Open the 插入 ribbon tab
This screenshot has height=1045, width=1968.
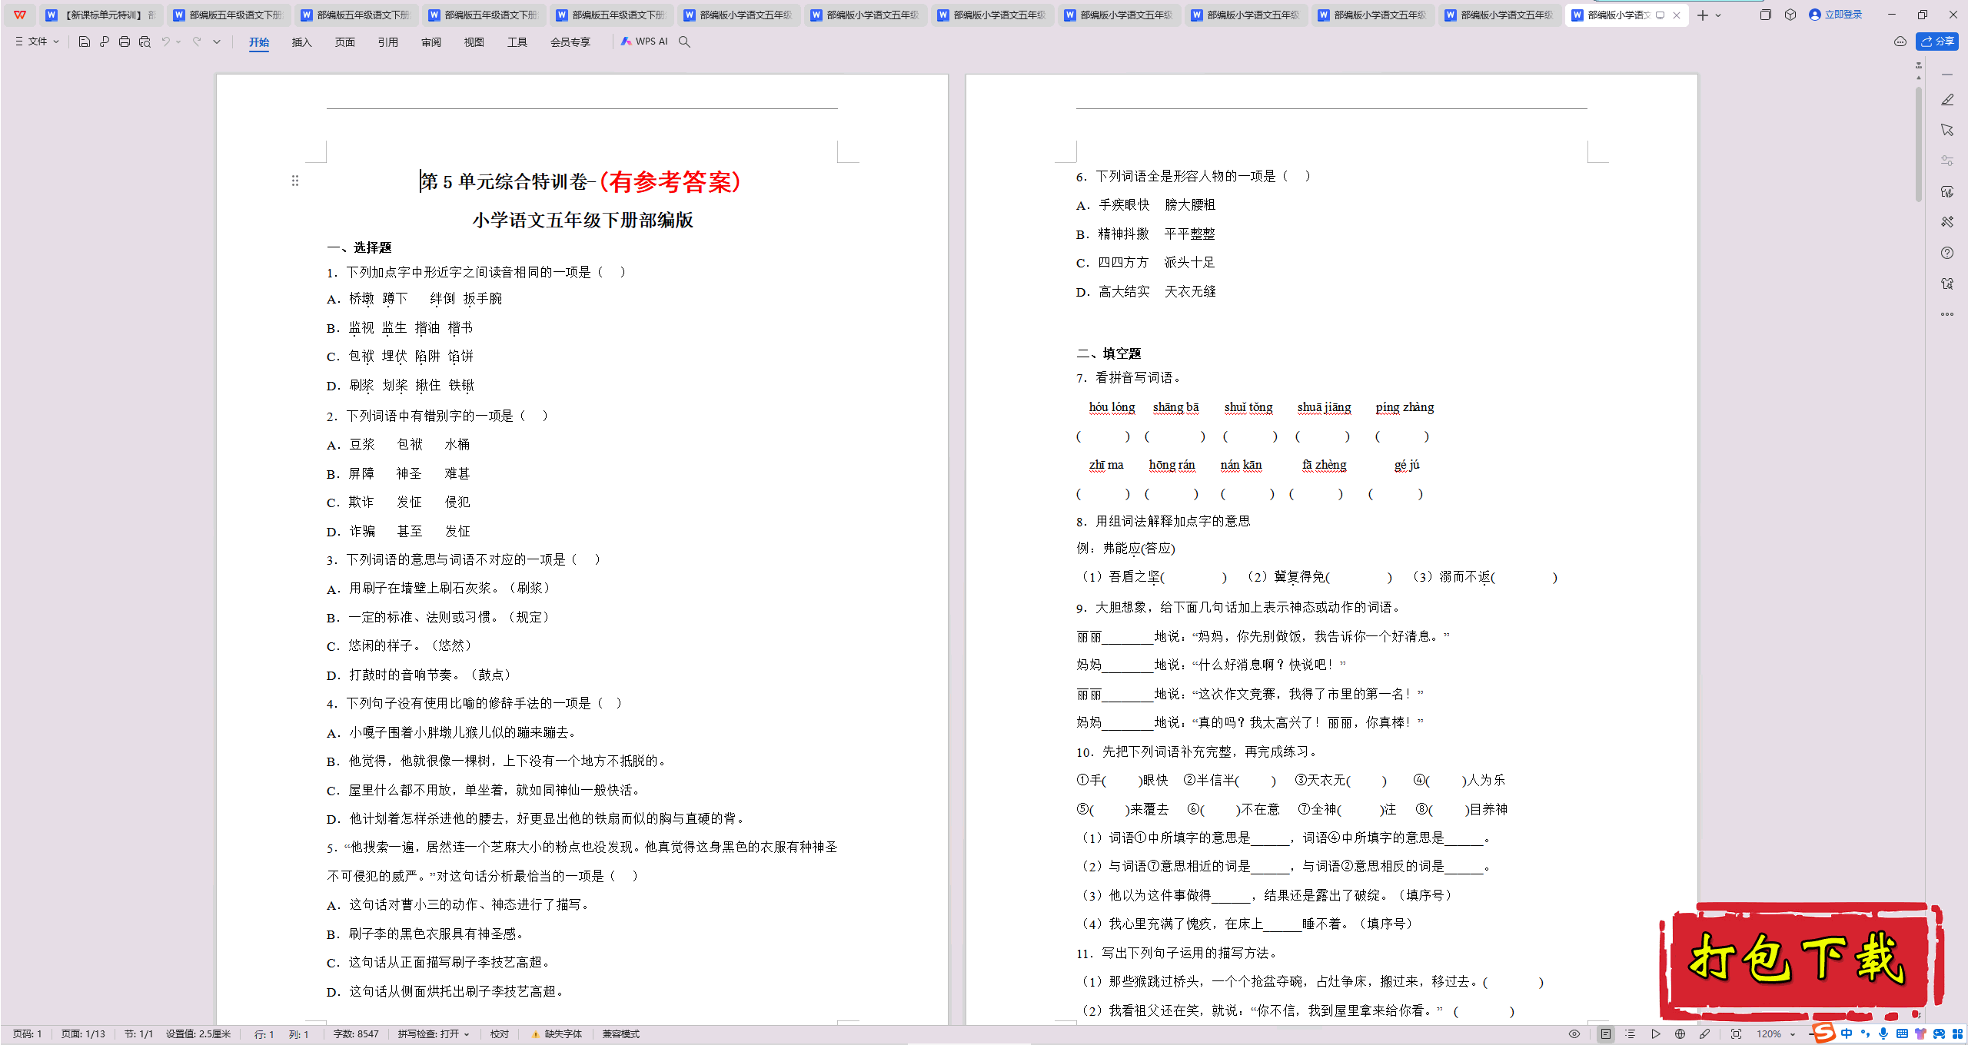click(302, 42)
